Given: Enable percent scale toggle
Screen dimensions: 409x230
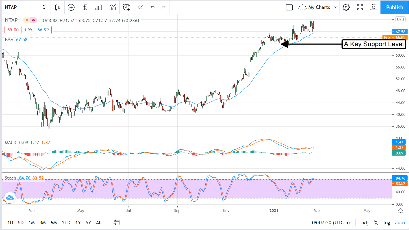Looking at the screenshot, I should coord(376,223).
